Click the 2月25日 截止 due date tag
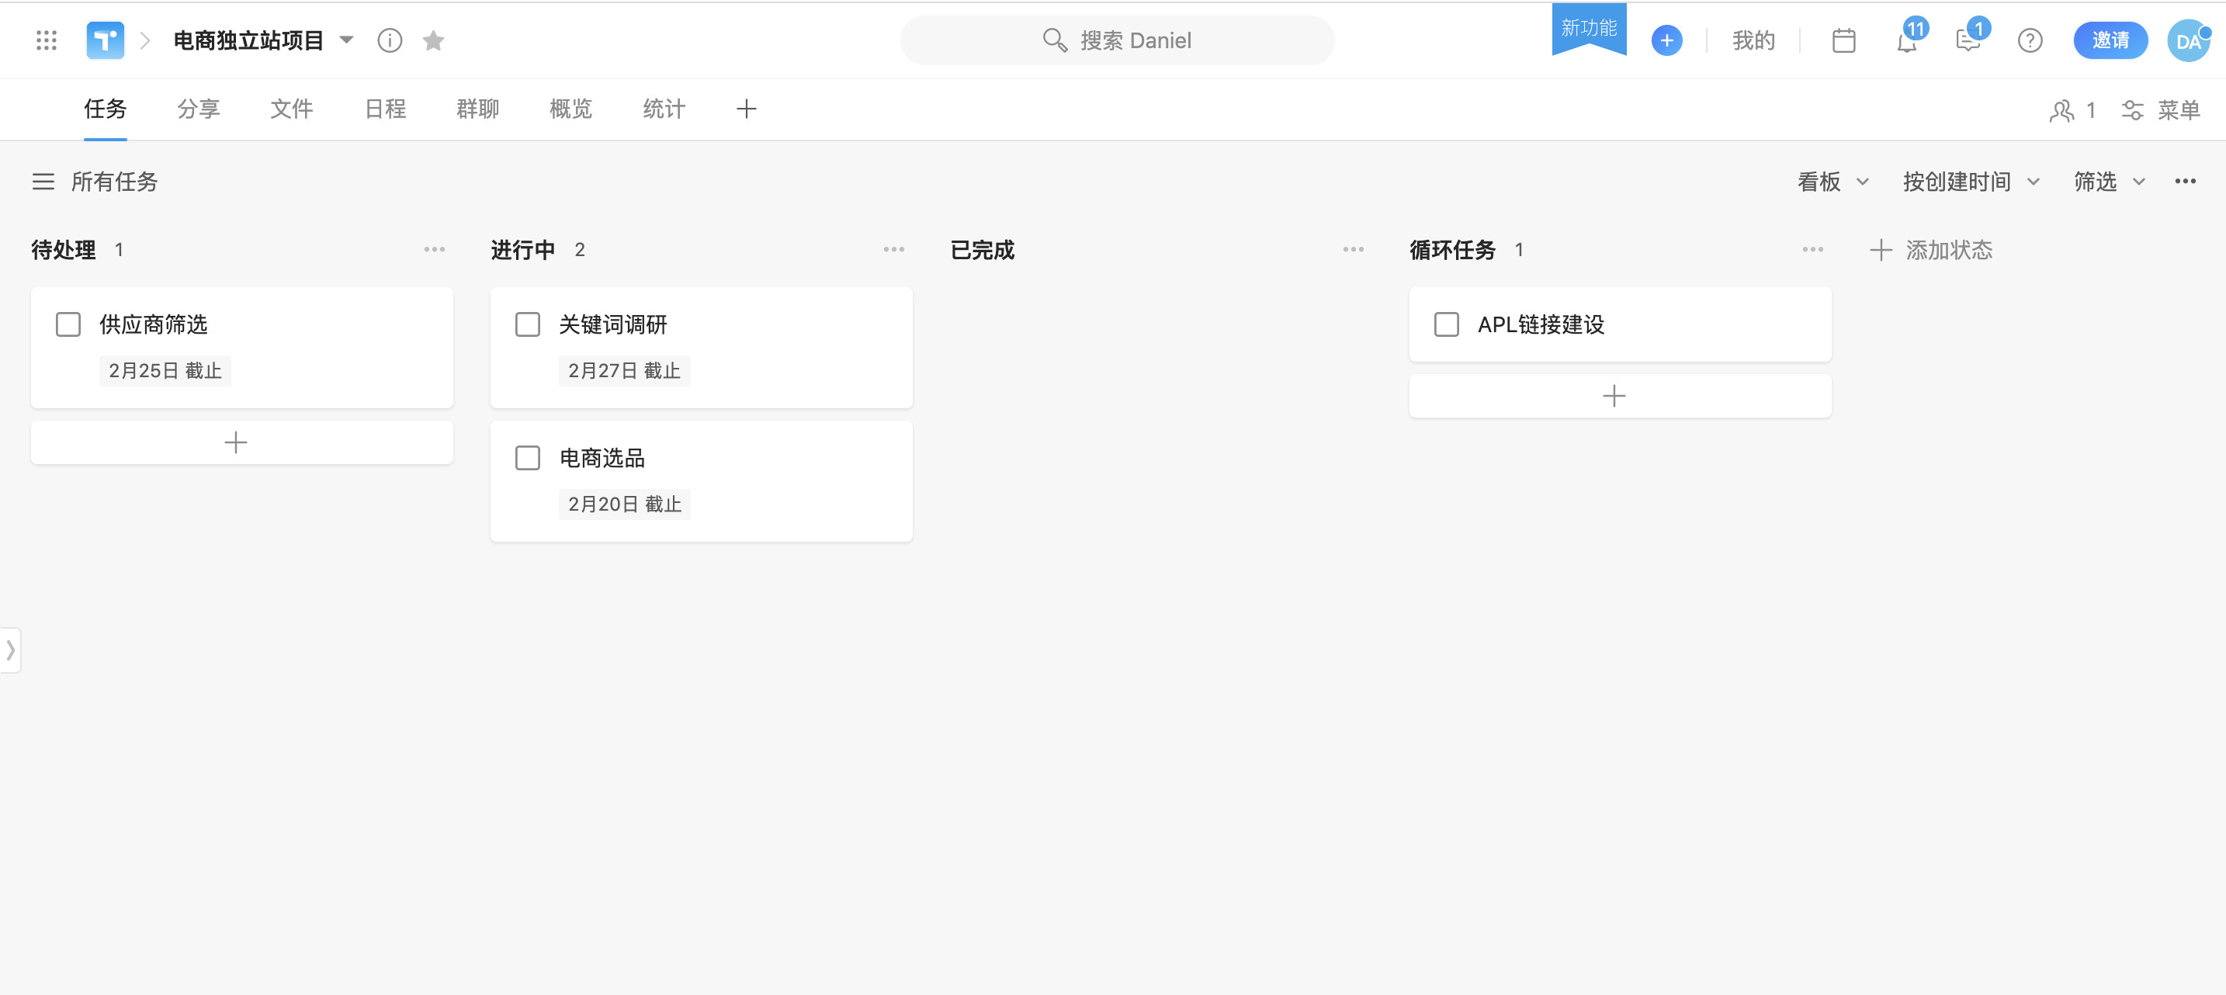 pyautogui.click(x=165, y=370)
